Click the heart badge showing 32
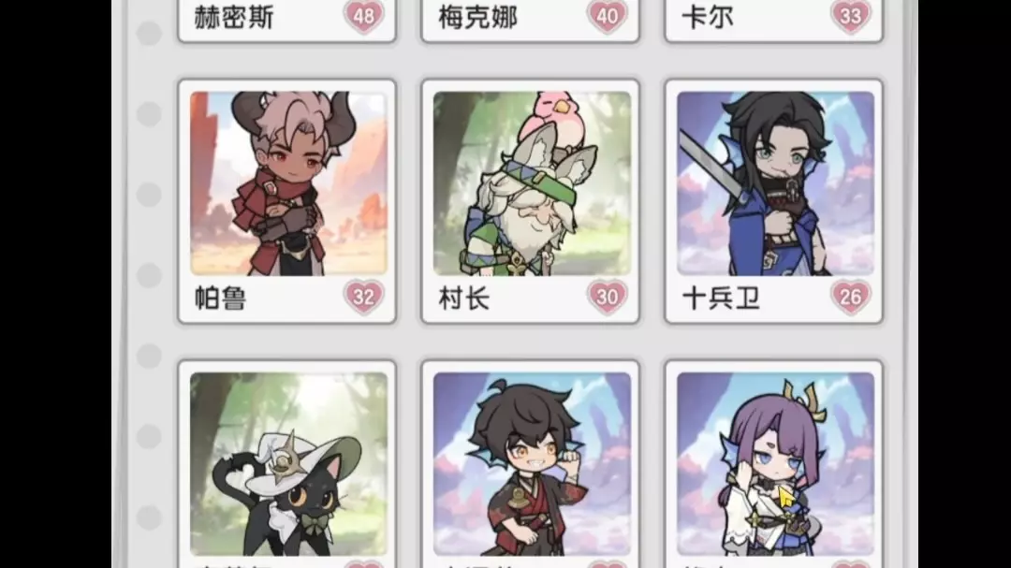1011x568 pixels. [x=363, y=297]
